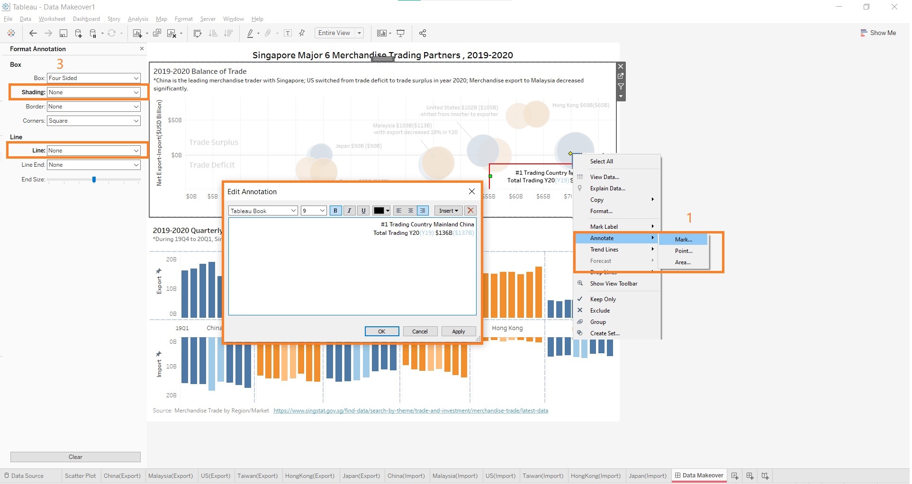This screenshot has height=484, width=912.
Task: Open the Scatter Plot sheet tab
Action: pos(80,476)
